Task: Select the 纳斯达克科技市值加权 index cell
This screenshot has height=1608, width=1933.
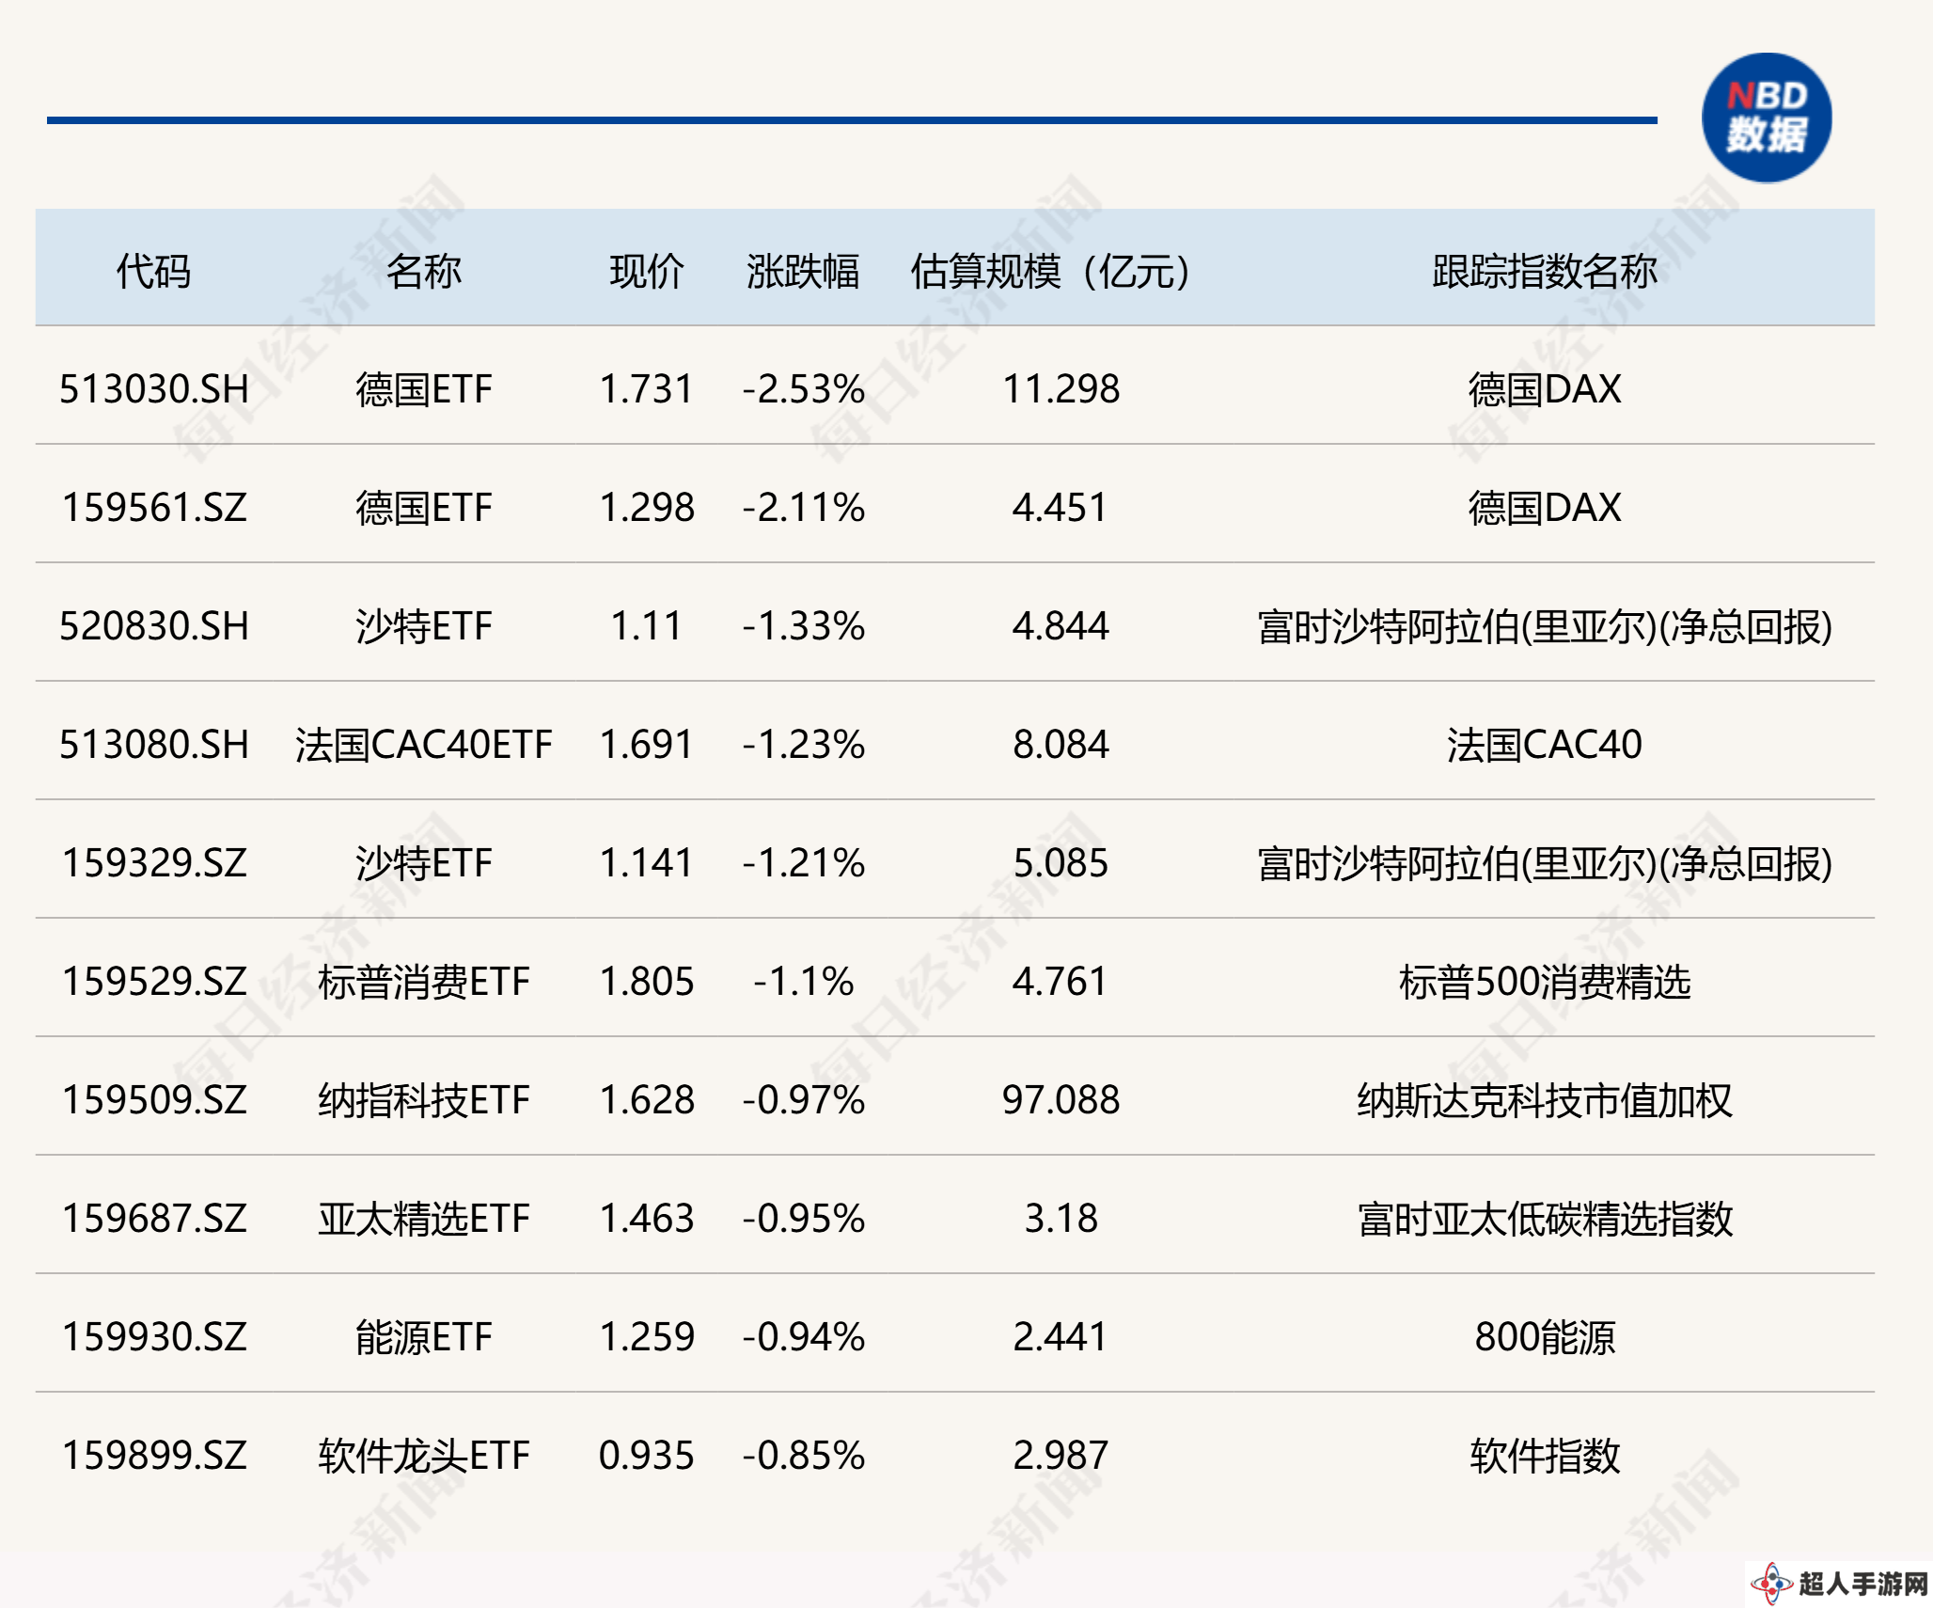Action: [1545, 1099]
